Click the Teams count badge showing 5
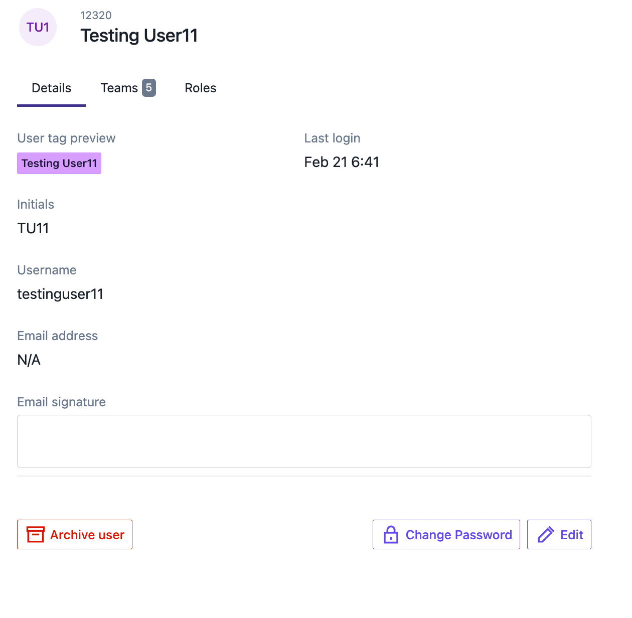Viewport: 632px width, 618px height. [149, 88]
